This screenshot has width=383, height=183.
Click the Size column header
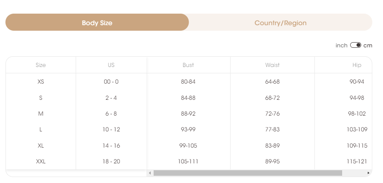[41, 65]
